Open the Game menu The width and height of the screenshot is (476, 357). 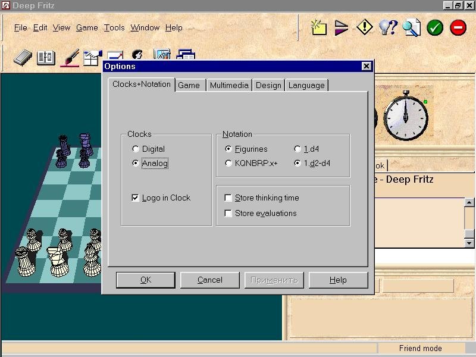pyautogui.click(x=87, y=27)
